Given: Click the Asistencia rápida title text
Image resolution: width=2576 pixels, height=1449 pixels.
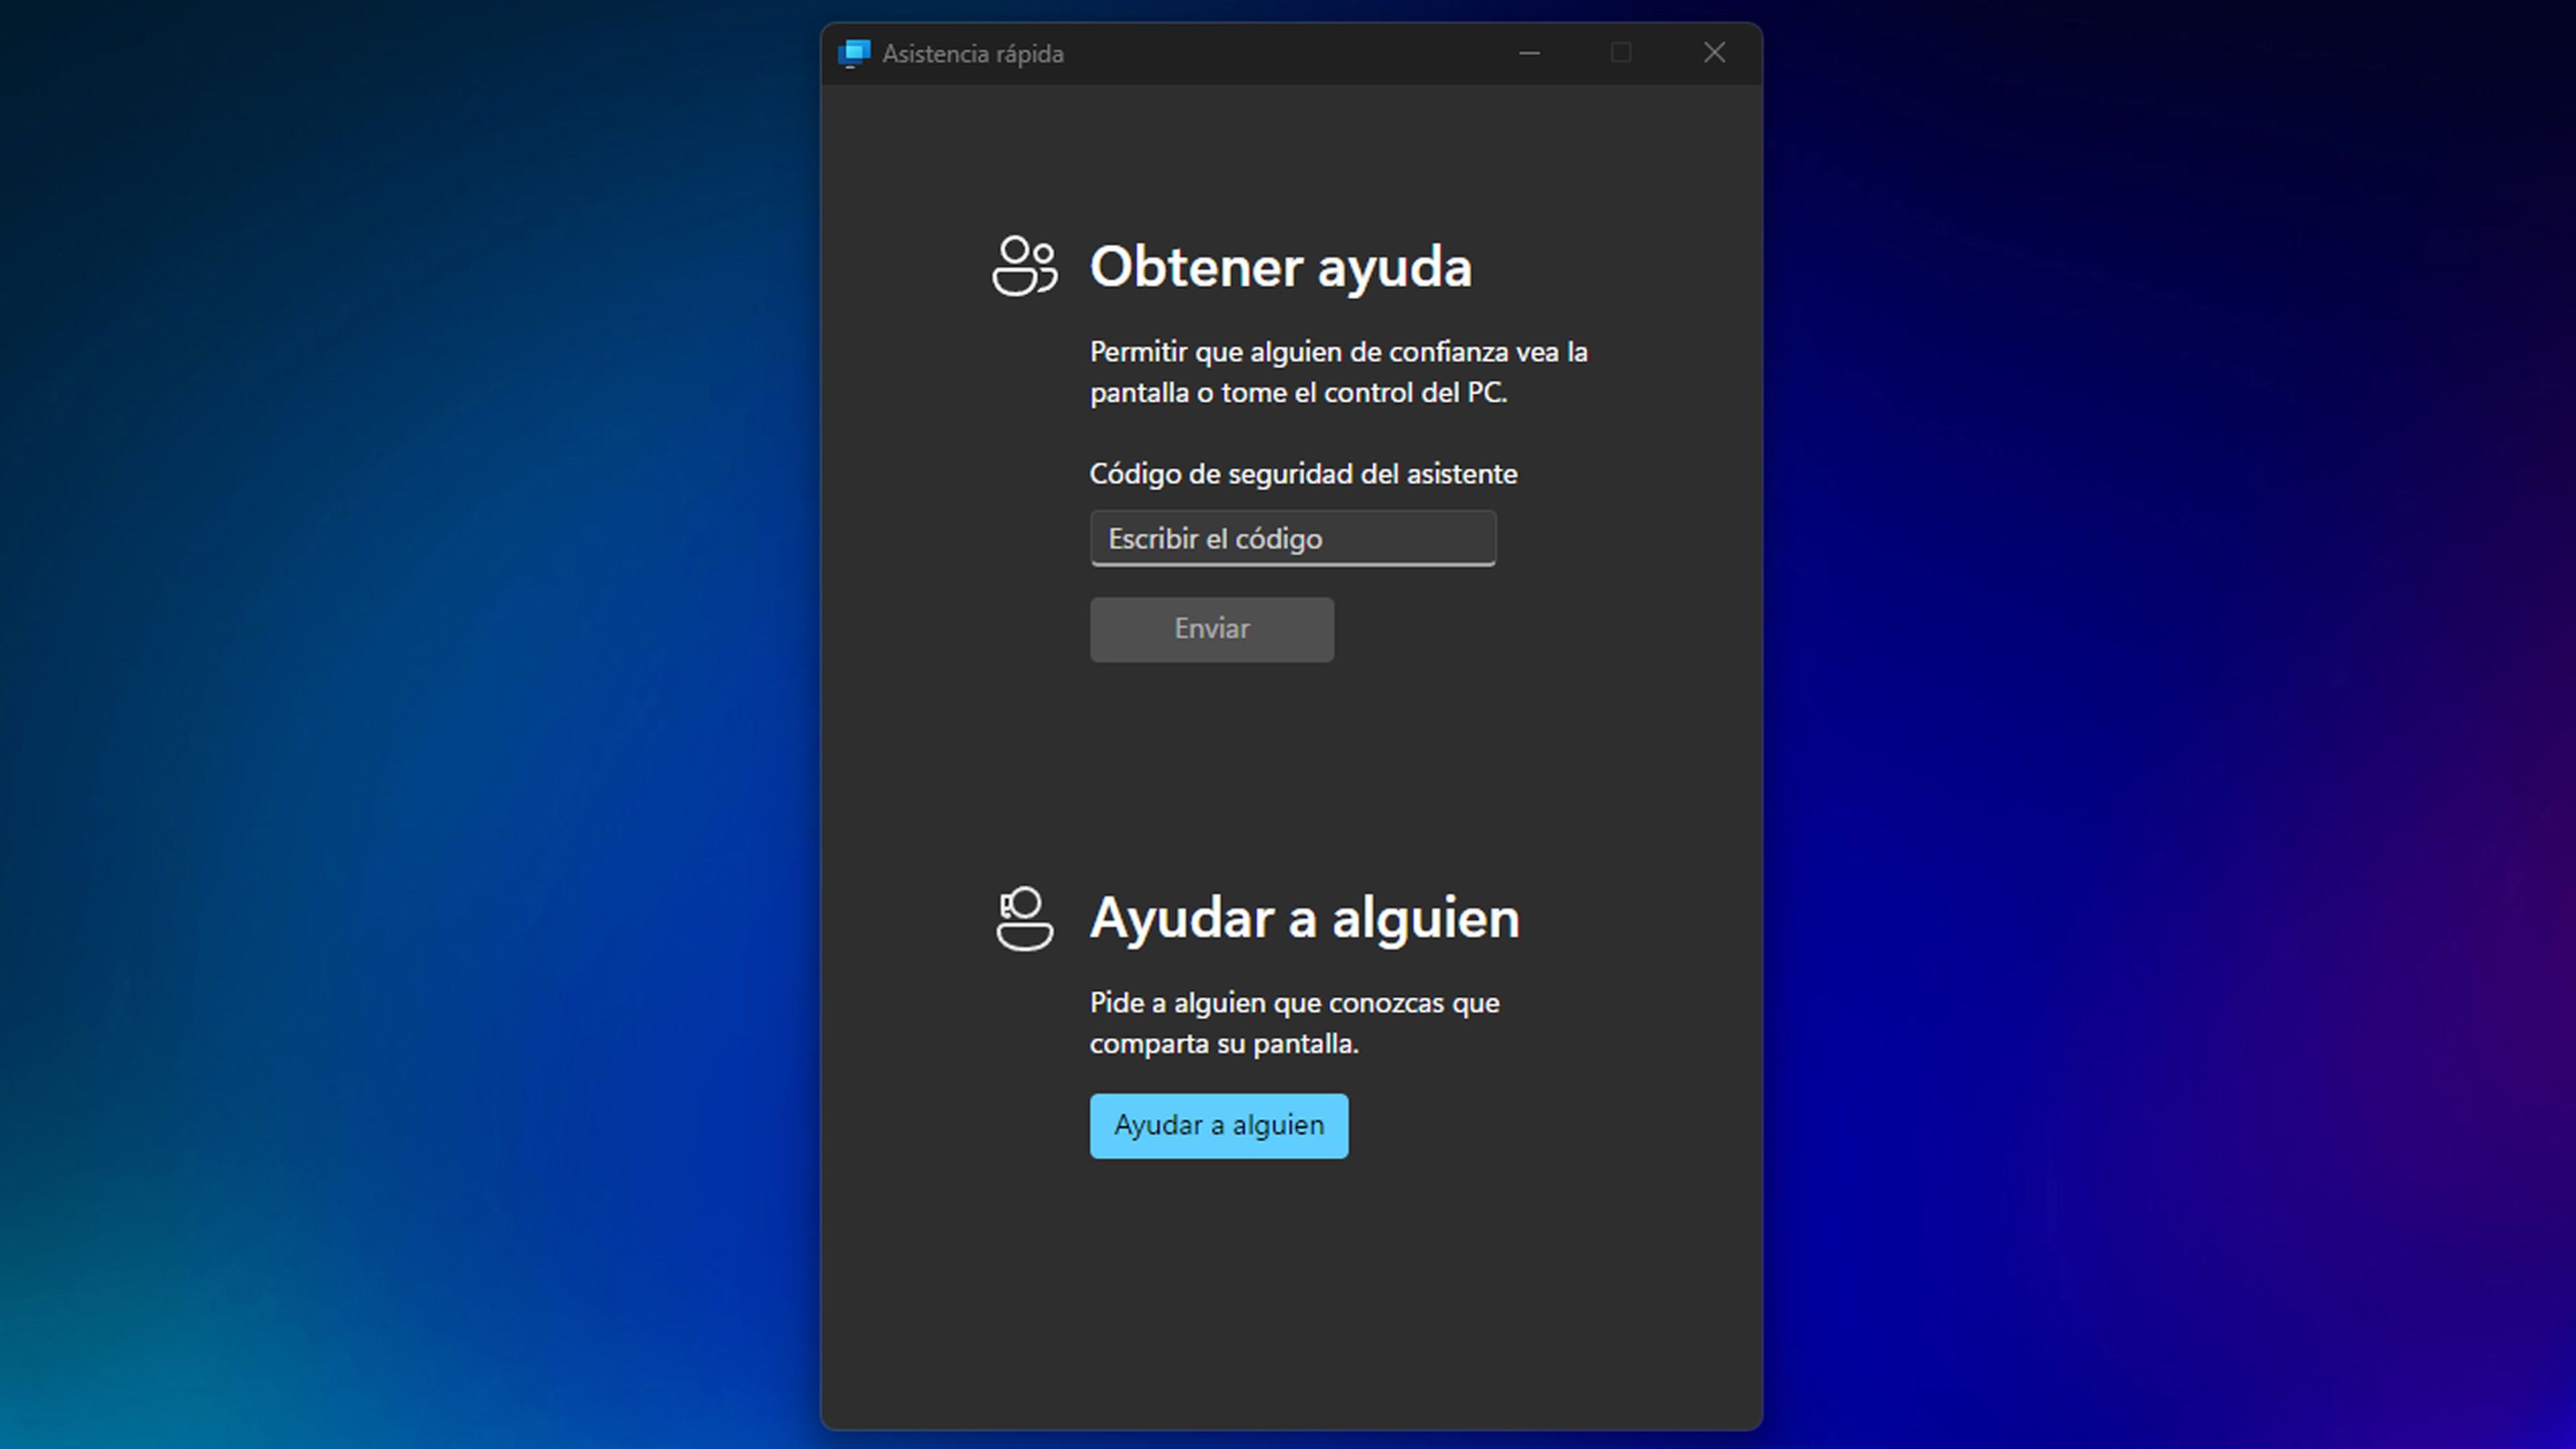Looking at the screenshot, I should pyautogui.click(x=972, y=54).
